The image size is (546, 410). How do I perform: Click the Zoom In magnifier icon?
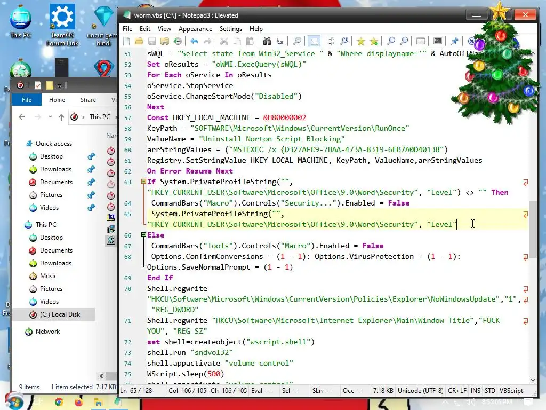(391, 41)
